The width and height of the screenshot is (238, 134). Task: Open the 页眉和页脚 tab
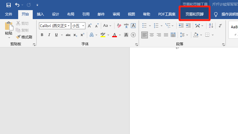(x=195, y=14)
